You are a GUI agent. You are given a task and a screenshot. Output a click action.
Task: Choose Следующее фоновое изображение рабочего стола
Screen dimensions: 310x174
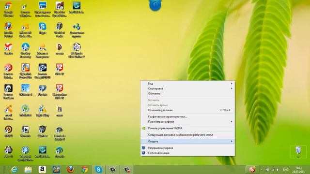(x=187, y=135)
